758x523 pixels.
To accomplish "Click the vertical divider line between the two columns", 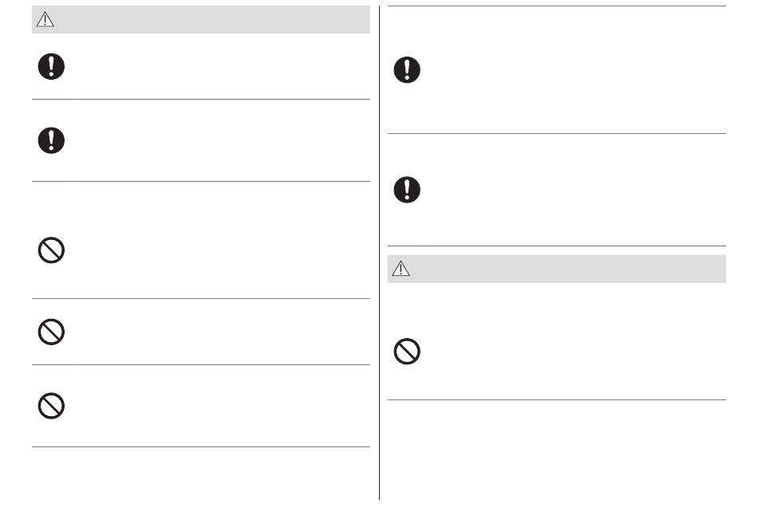I will tap(380, 253).
